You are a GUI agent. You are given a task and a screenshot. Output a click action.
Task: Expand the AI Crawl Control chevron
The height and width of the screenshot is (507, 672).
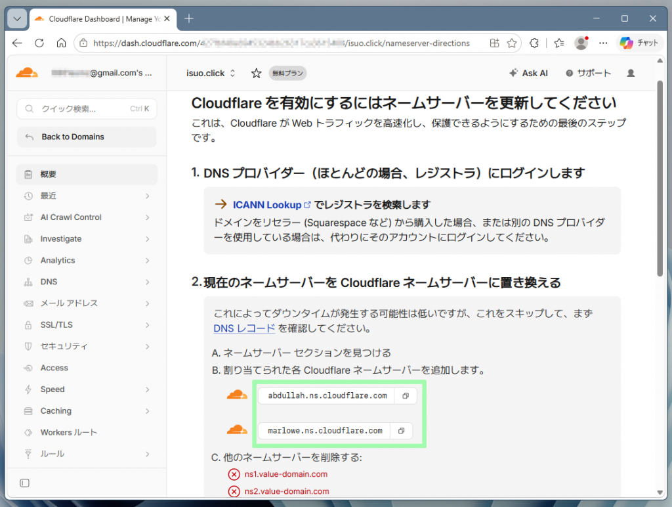pyautogui.click(x=148, y=217)
